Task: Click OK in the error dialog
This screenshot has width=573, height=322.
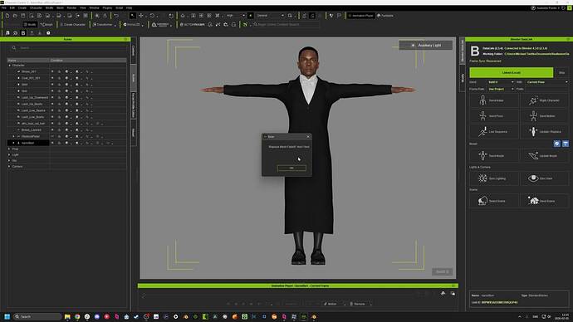Action: tap(291, 168)
